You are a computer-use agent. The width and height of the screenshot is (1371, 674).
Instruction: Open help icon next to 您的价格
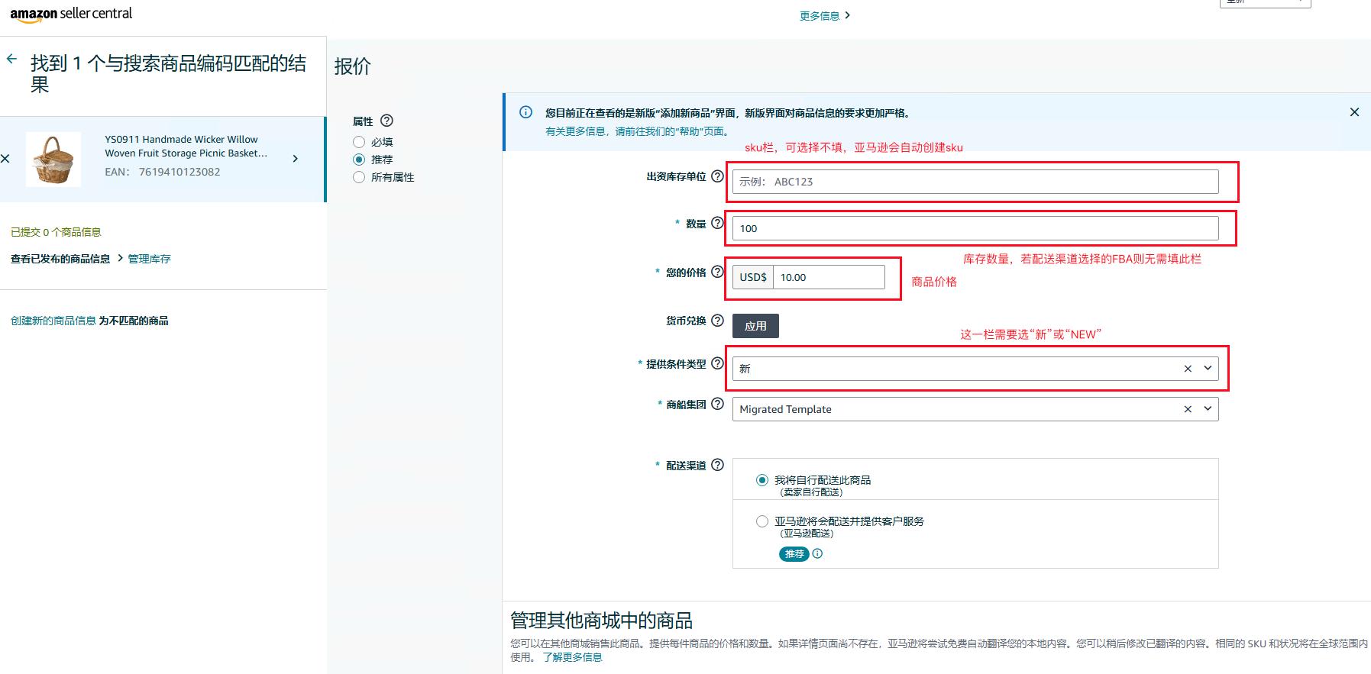pos(717,272)
